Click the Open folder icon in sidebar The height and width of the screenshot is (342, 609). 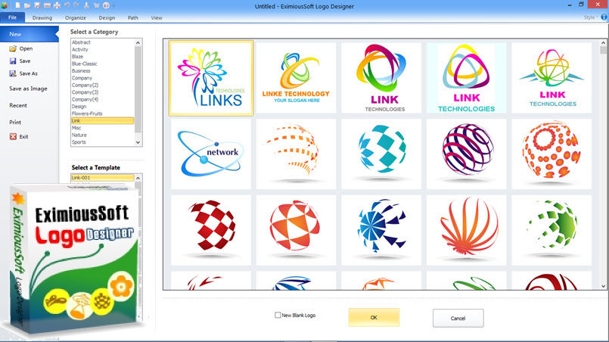point(12,48)
